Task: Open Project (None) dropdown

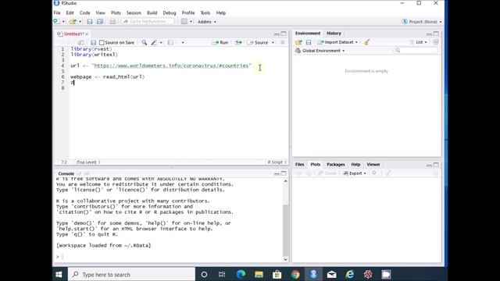Action: click(422, 22)
